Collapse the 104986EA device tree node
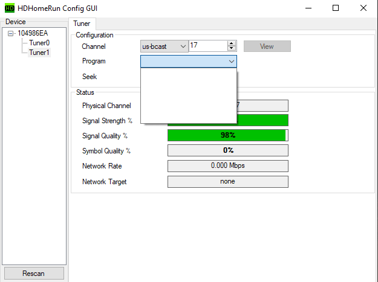Viewport: 378px width, 282px height. [x=10, y=33]
